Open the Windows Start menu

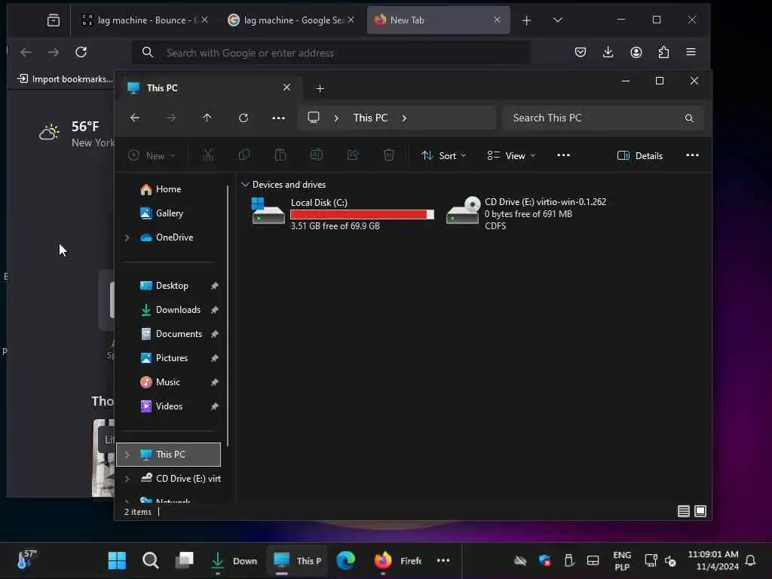point(117,560)
